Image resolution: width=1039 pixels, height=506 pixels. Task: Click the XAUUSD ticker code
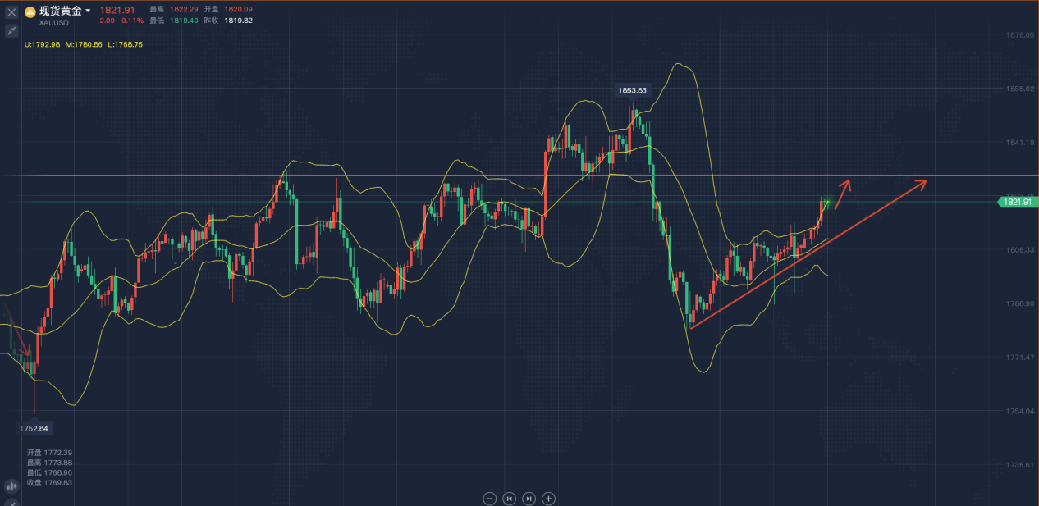[x=55, y=24]
